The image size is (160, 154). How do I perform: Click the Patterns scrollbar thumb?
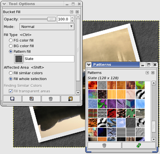click(154, 127)
